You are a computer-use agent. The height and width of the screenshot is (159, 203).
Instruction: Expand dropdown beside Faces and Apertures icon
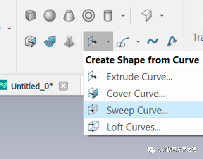point(162,16)
